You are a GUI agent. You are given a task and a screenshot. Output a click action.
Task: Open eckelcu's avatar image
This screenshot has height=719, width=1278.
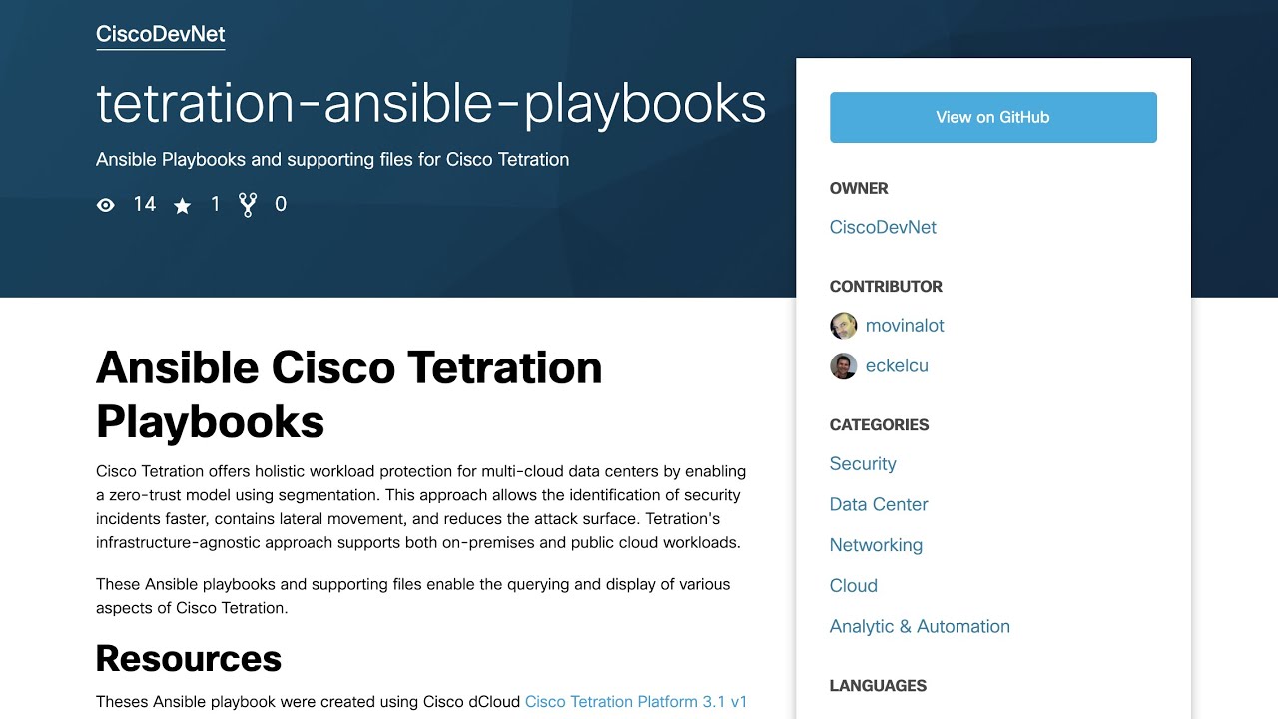(x=843, y=366)
